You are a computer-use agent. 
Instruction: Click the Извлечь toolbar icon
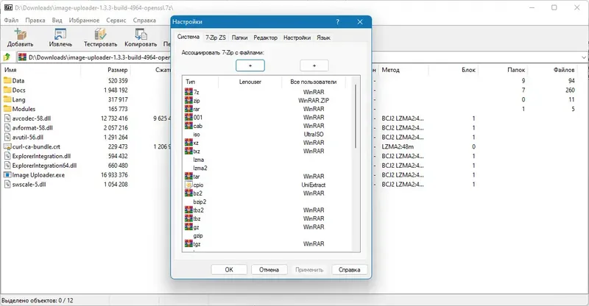60,34
